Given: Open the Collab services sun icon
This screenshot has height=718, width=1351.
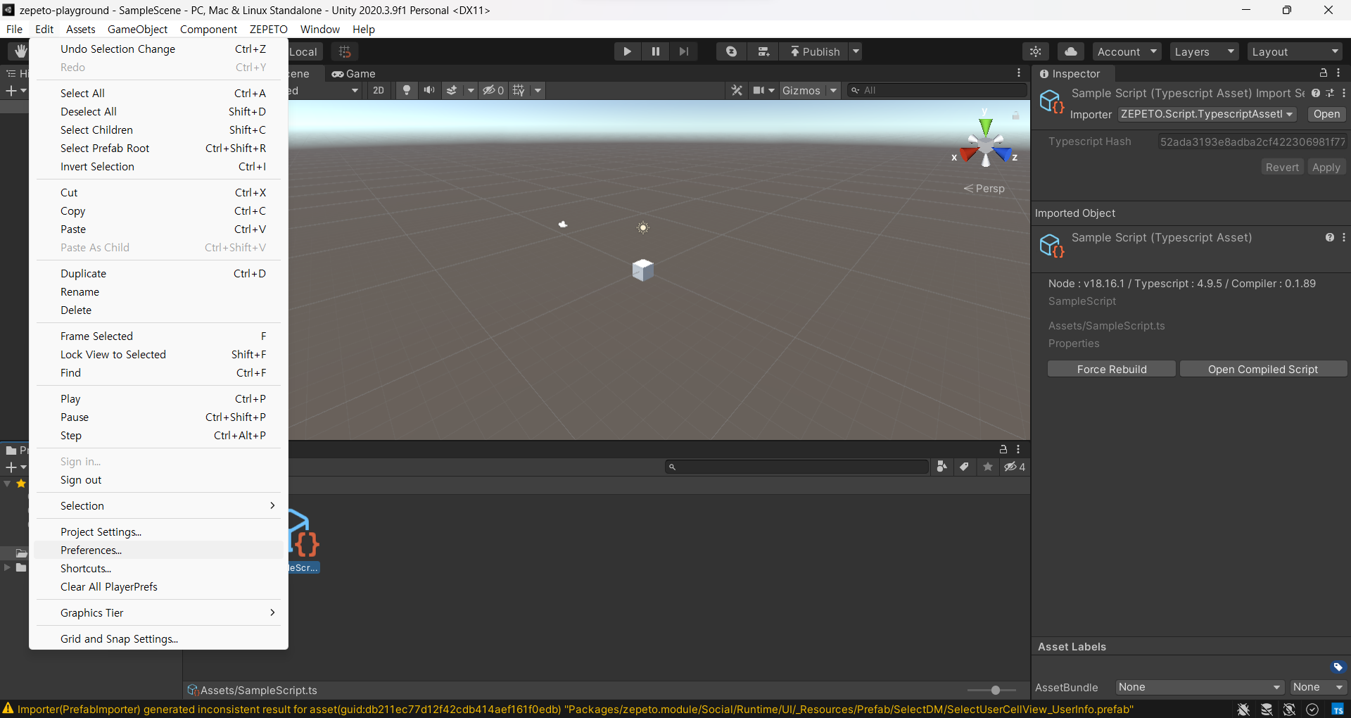Looking at the screenshot, I should (x=1036, y=51).
